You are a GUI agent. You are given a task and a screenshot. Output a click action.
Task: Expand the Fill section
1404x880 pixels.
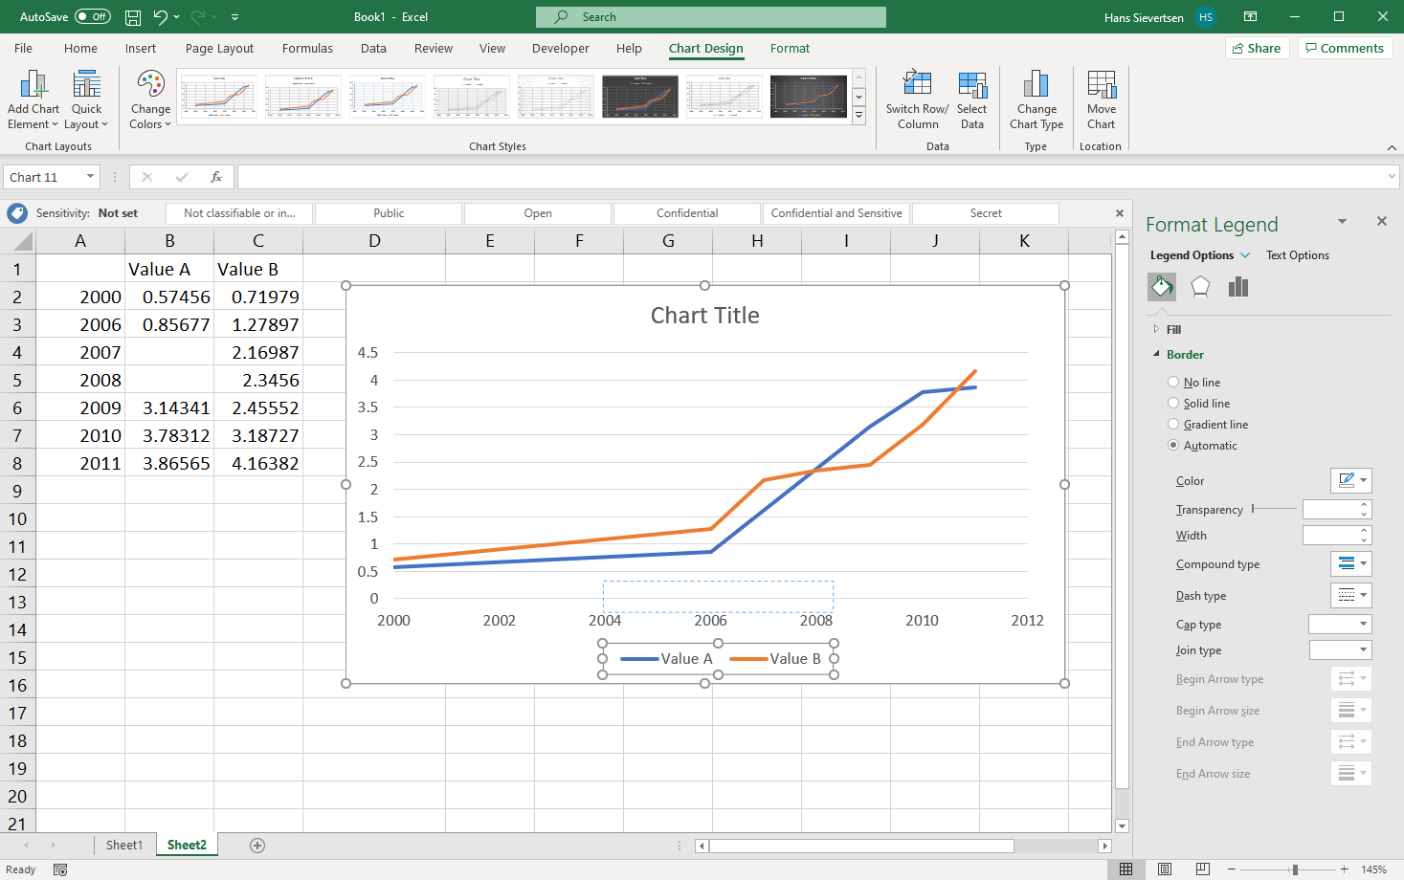[x=1156, y=329]
